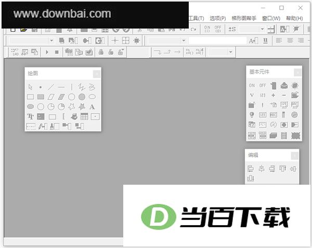Open the 选项(P) menu
Viewport: 312px width, 248px height.
[218, 19]
